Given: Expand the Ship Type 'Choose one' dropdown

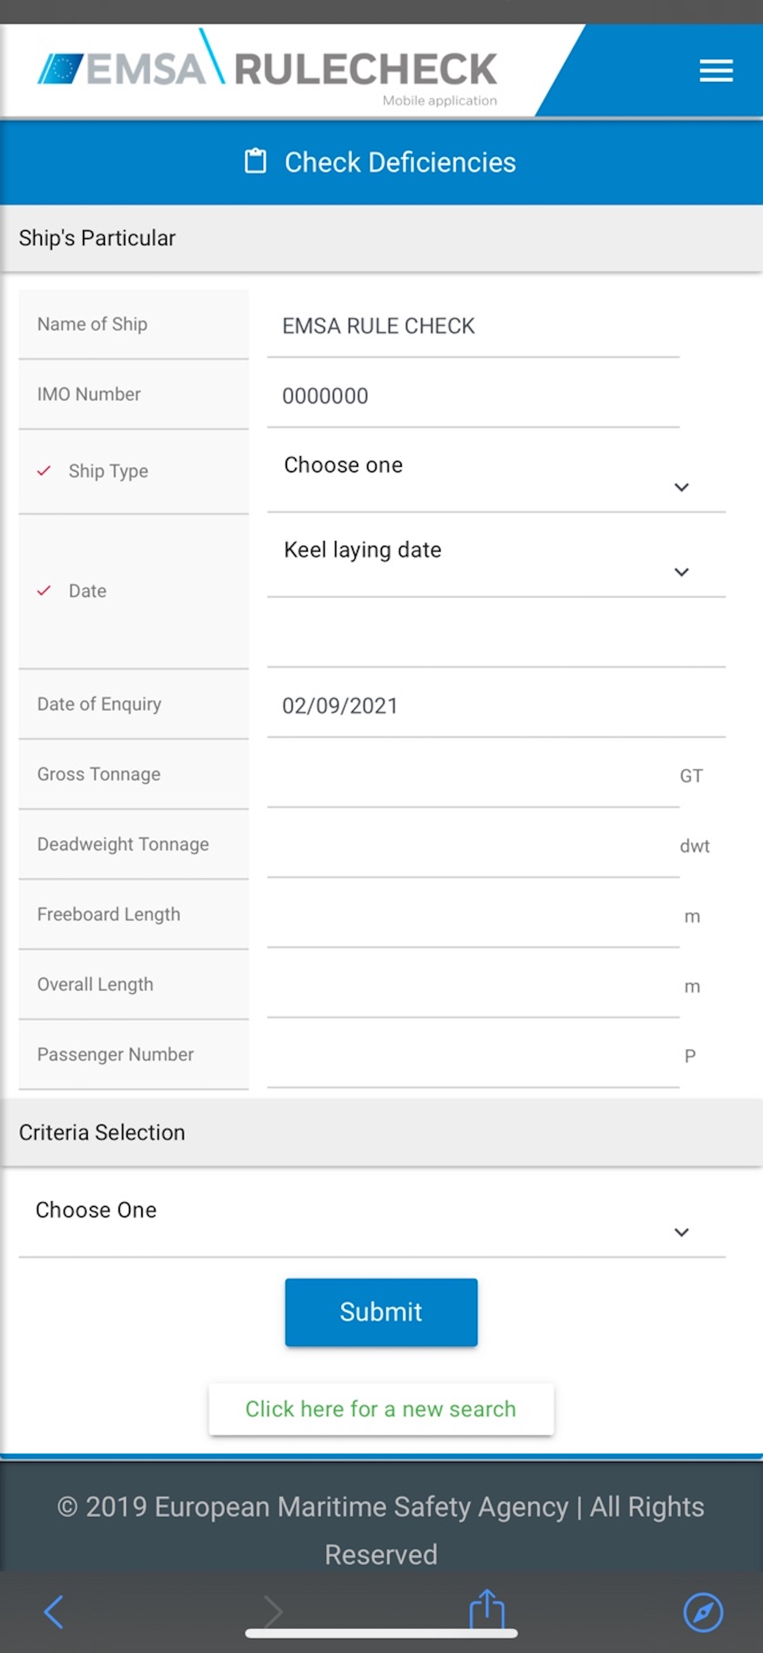Looking at the screenshot, I should (496, 474).
